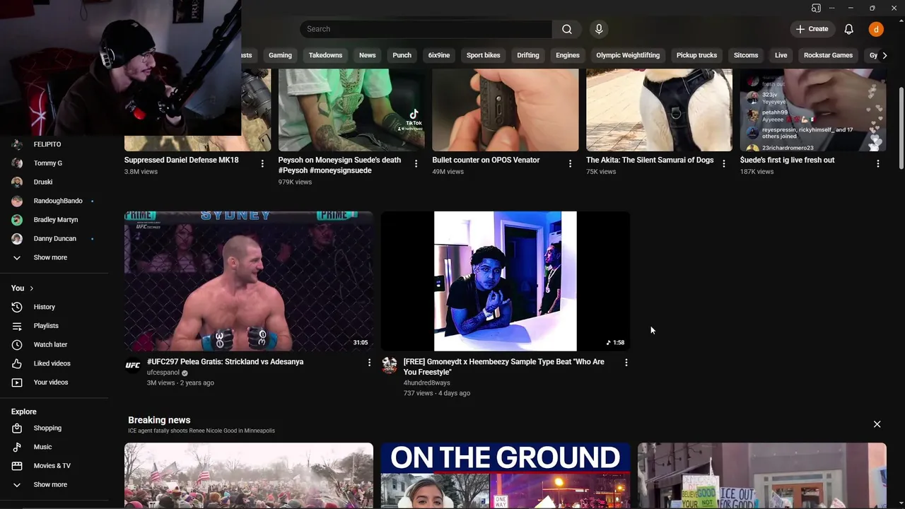Open the 4hundred8ways channel avatar
Screen dimensions: 905x509
[x=390, y=365]
